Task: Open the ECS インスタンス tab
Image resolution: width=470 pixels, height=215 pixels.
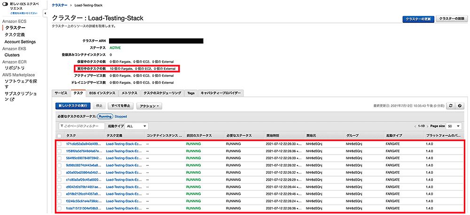Action: pos(102,93)
